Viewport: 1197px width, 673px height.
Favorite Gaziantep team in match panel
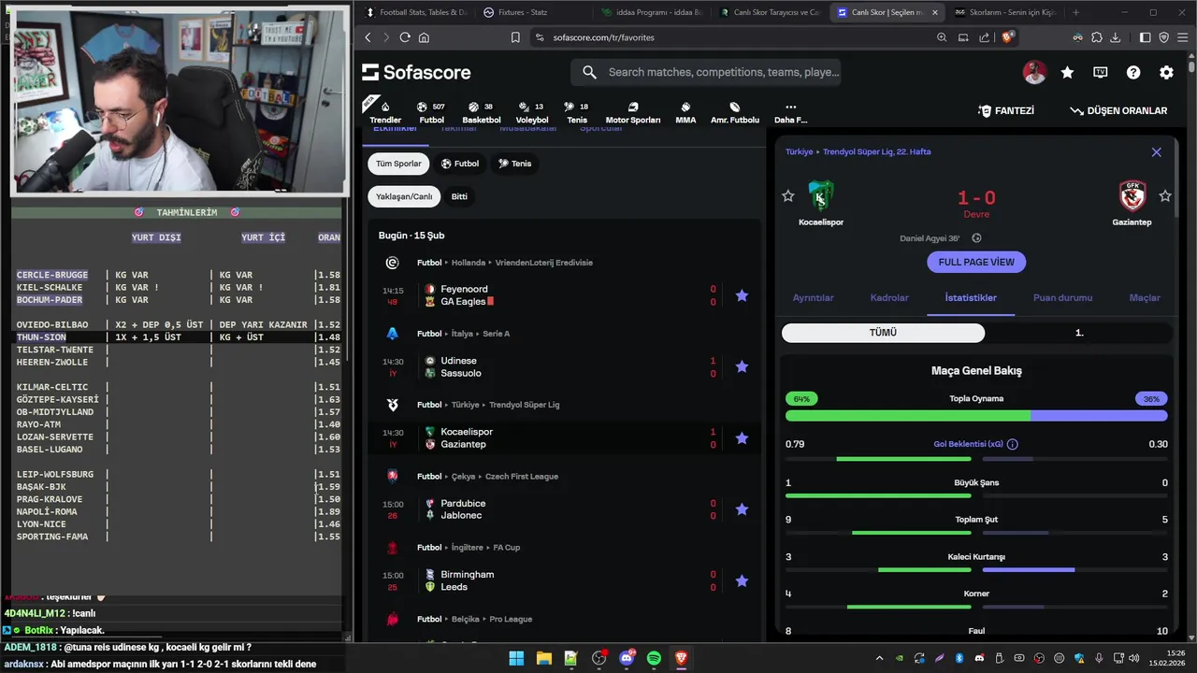click(1165, 196)
